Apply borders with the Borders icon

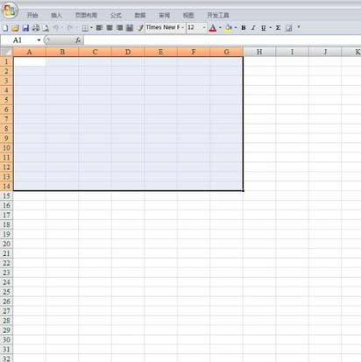coord(85,28)
